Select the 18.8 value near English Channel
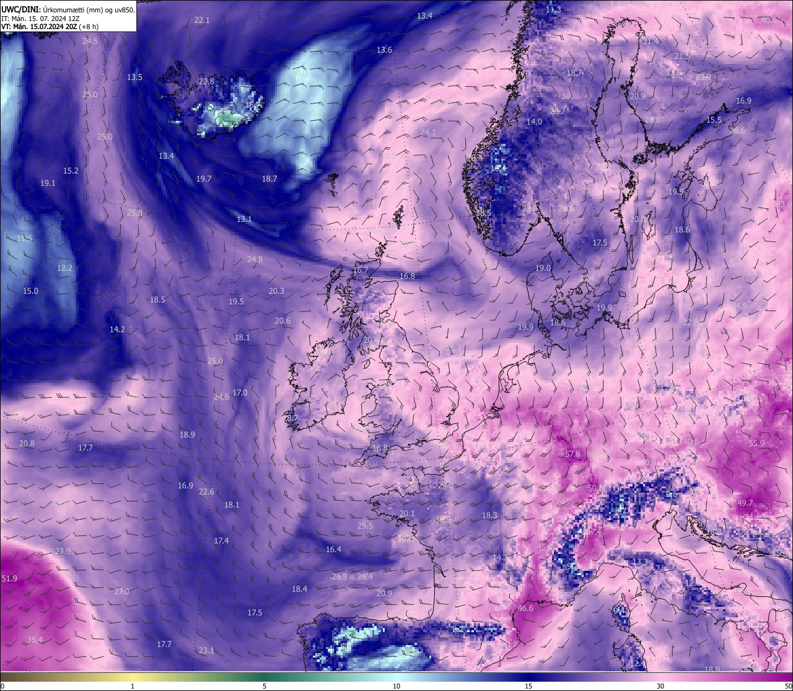This screenshot has height=691, width=793. click(380, 447)
